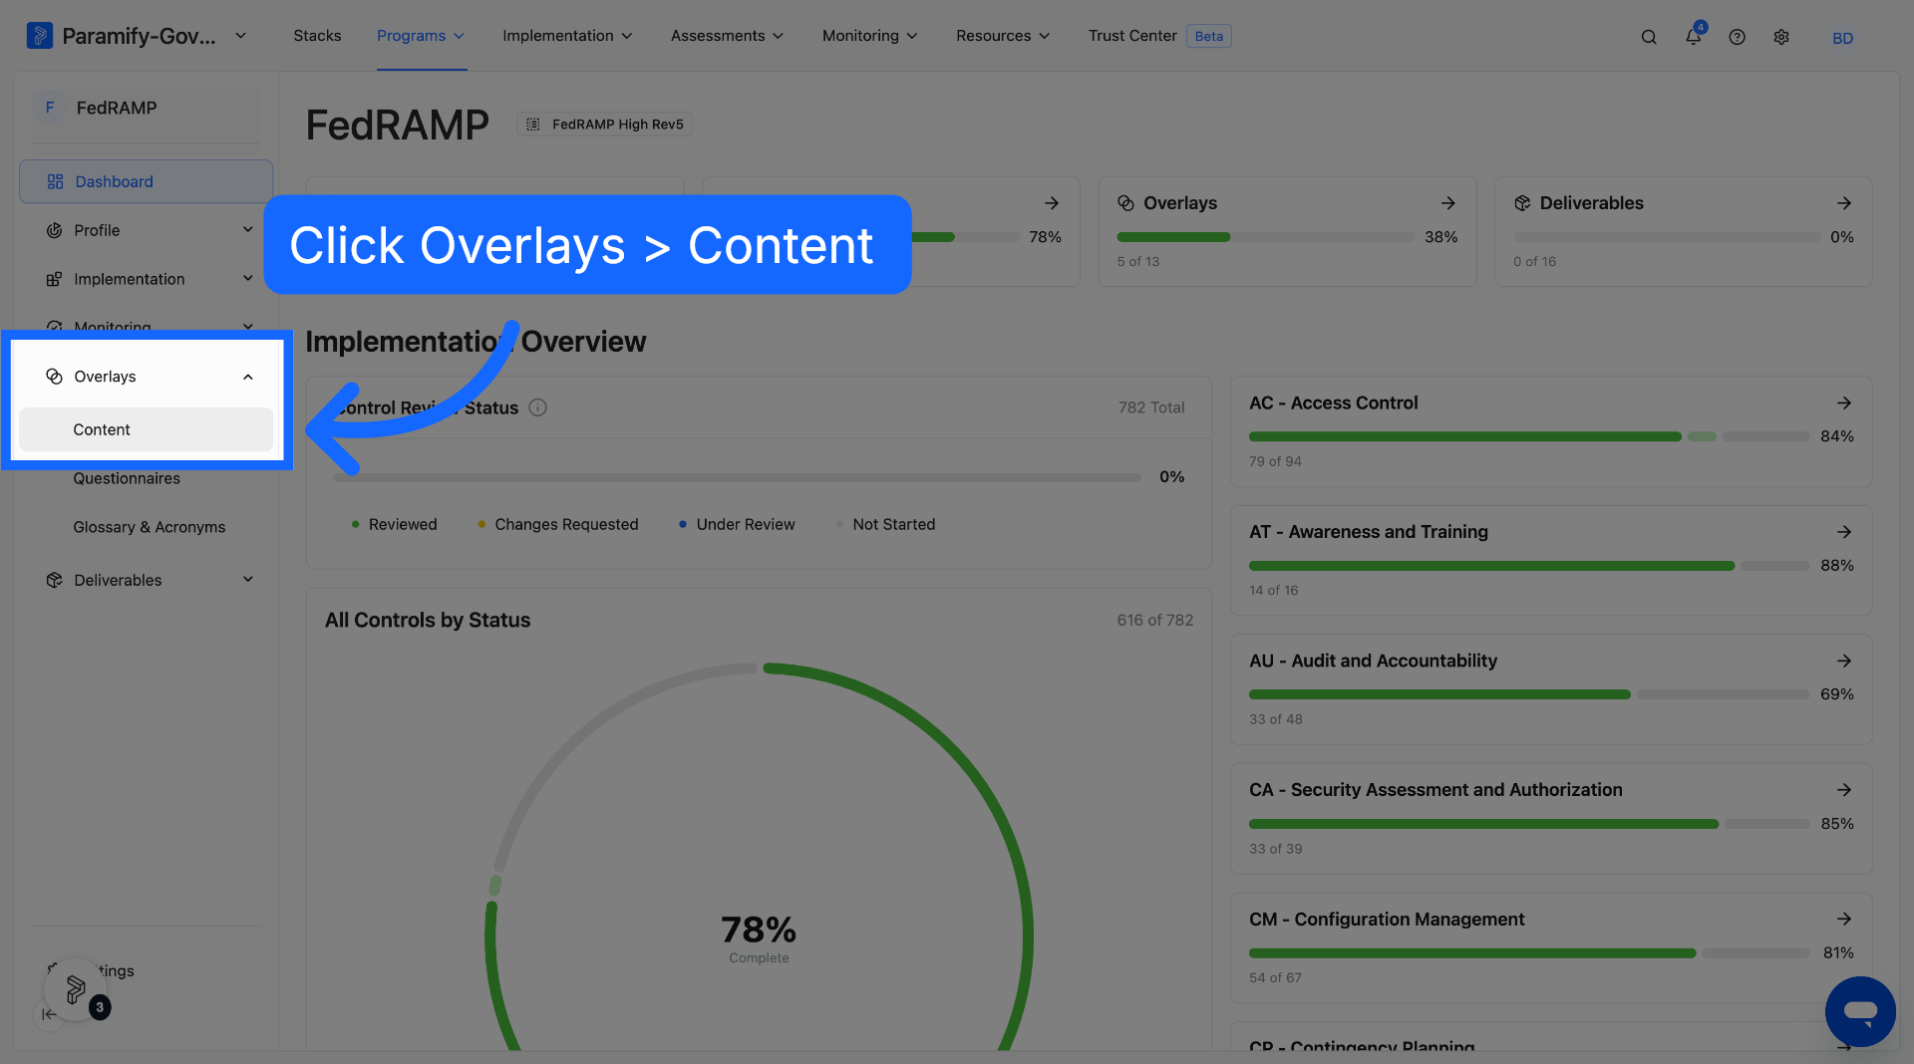Open AC - Access Control arrow
Image resolution: width=1914 pixels, height=1064 pixels.
[x=1844, y=402]
